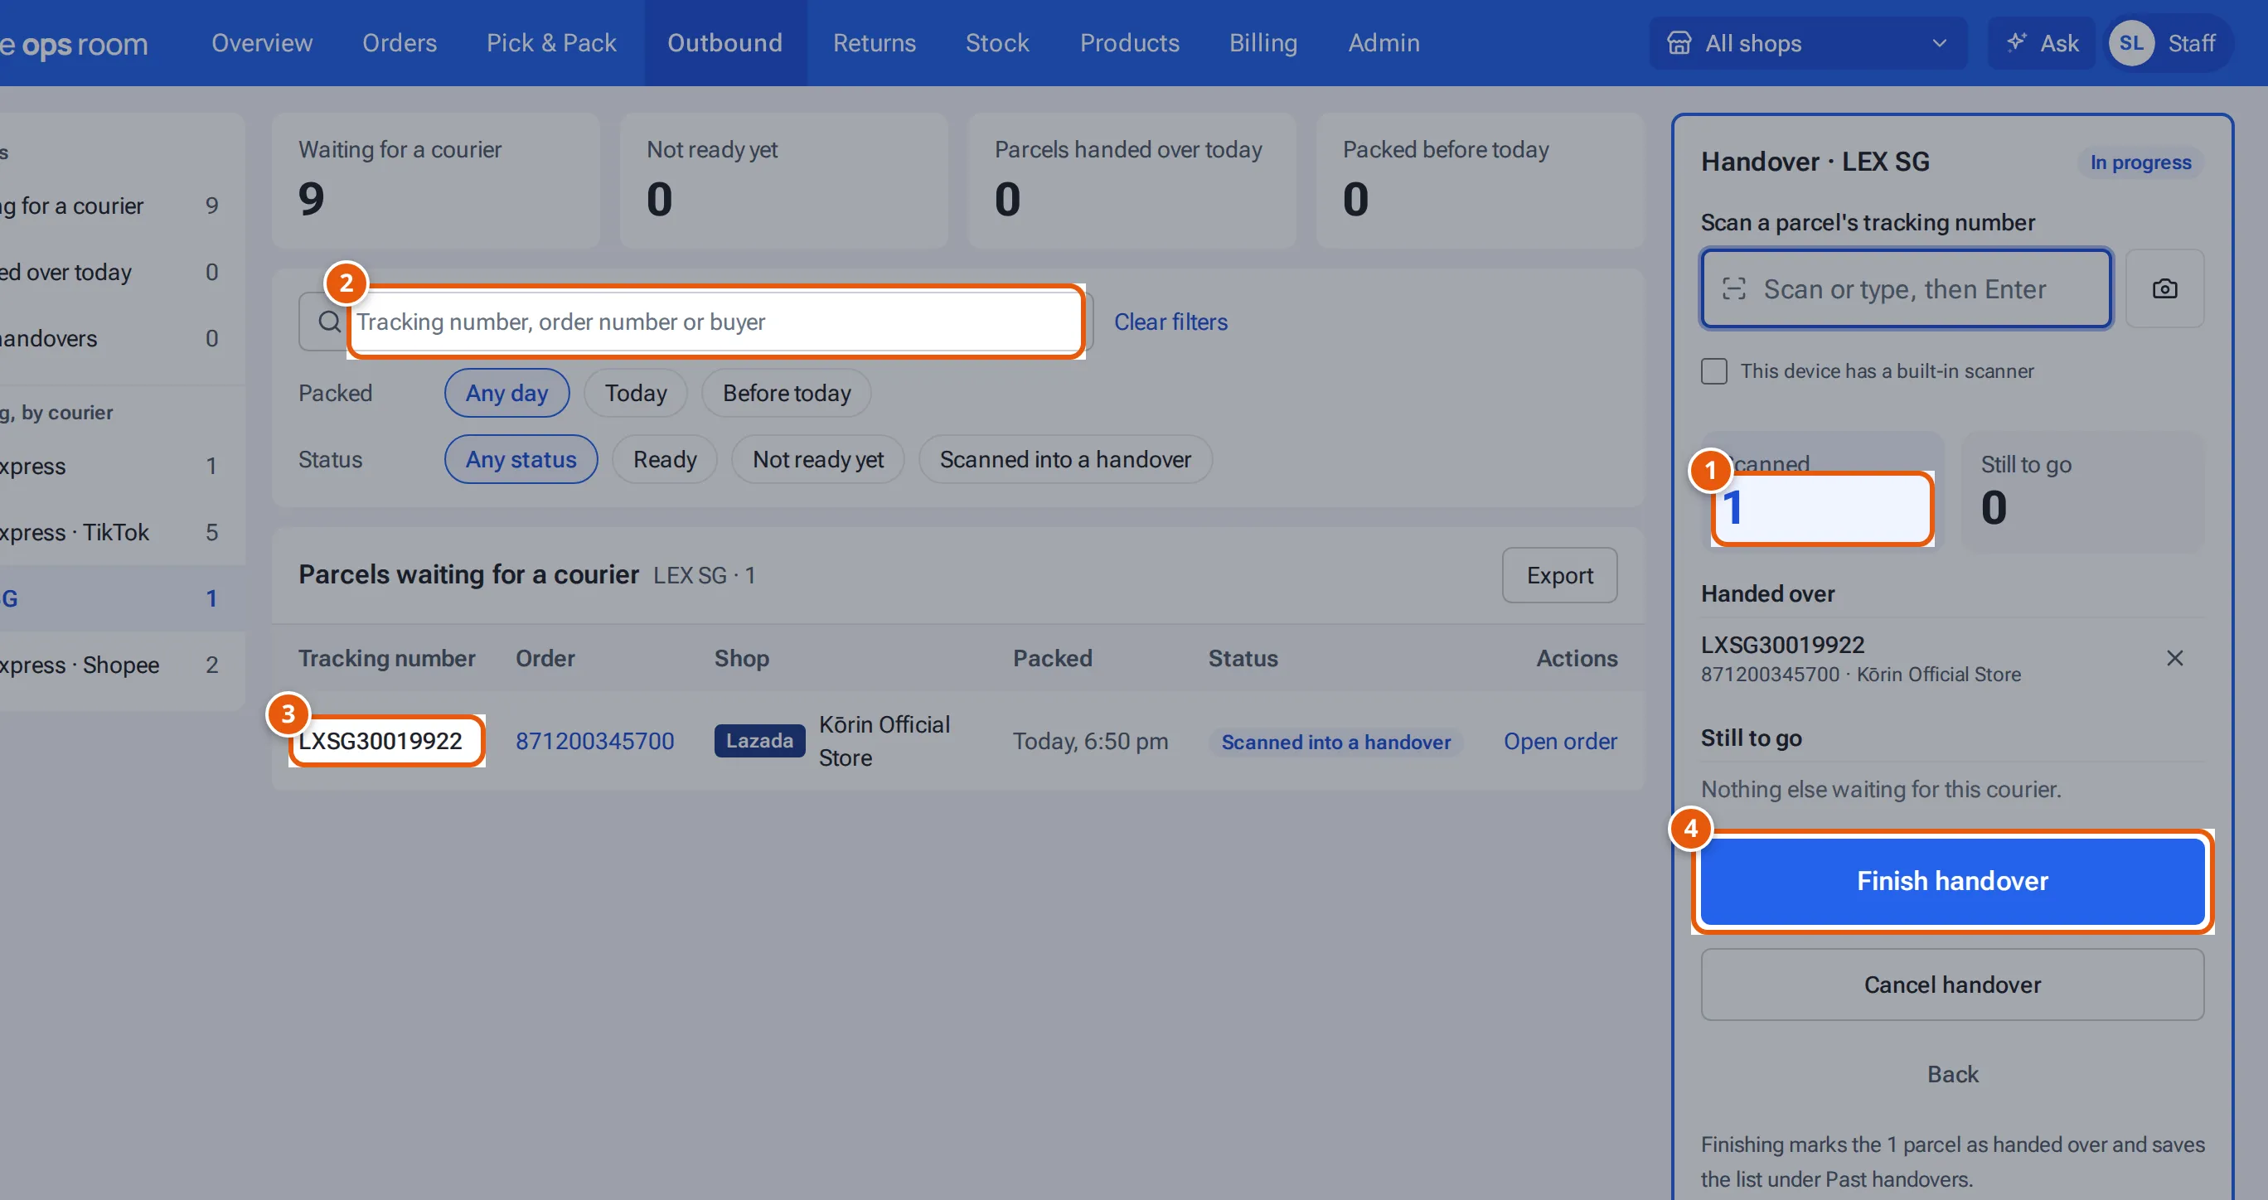Open the Stock tab

996,42
